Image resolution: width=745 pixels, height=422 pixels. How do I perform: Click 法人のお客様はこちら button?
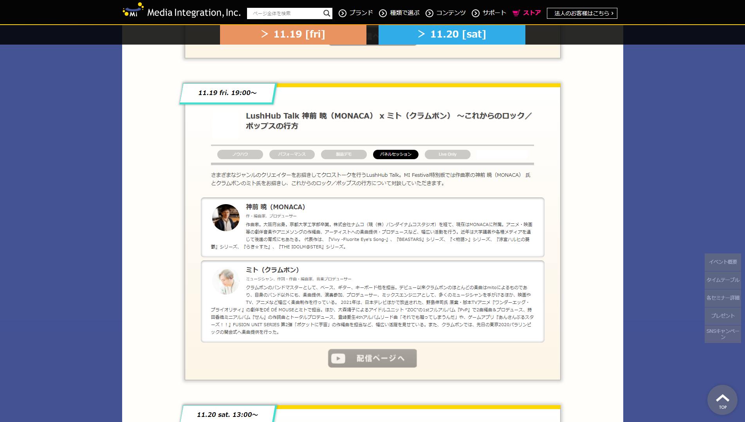(x=582, y=13)
